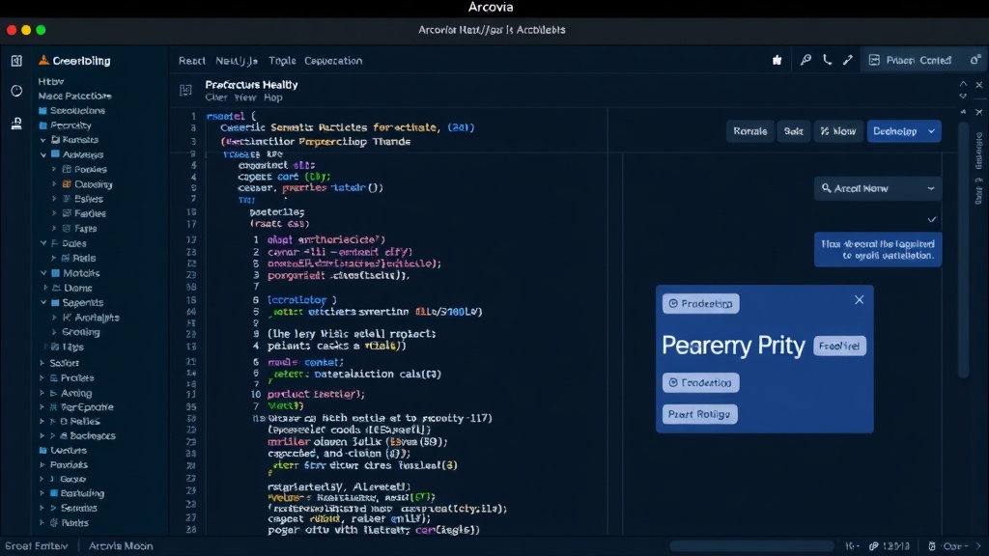Click the share icon at top right corner

pyautogui.click(x=975, y=60)
